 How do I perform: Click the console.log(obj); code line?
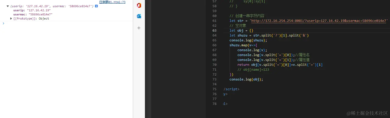click(246, 79)
